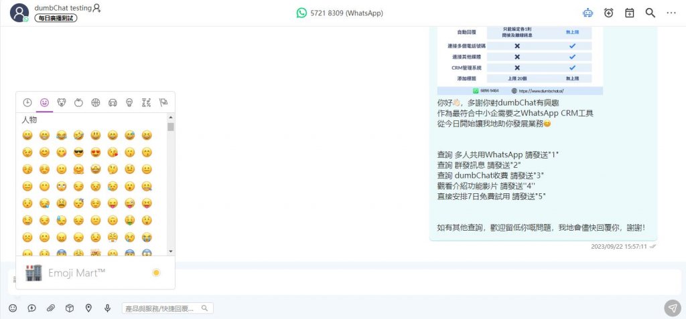Insert the hugging face emoji

pyautogui.click(x=78, y=169)
